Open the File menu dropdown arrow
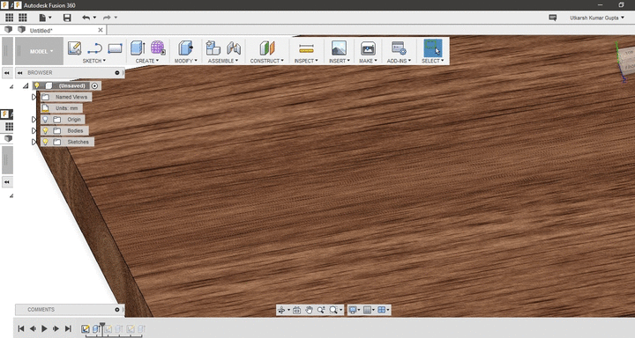The width and height of the screenshot is (635, 338). coord(50,18)
